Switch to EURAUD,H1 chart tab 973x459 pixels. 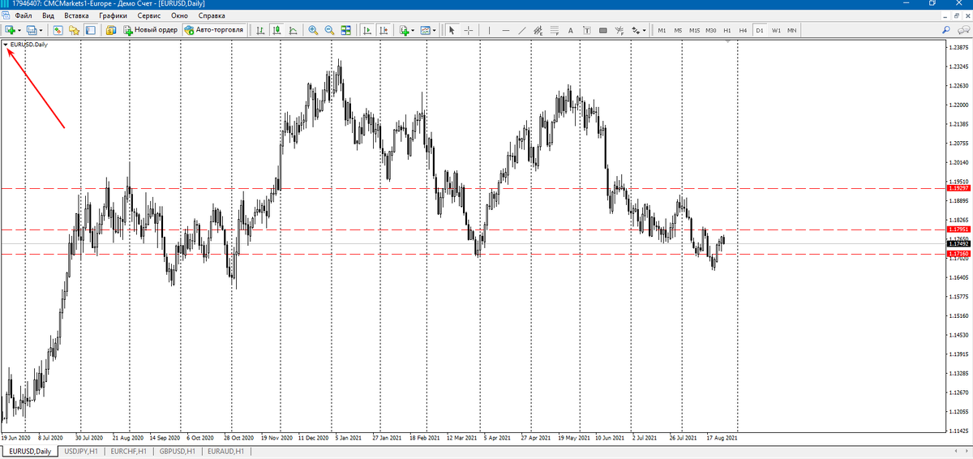[225, 451]
